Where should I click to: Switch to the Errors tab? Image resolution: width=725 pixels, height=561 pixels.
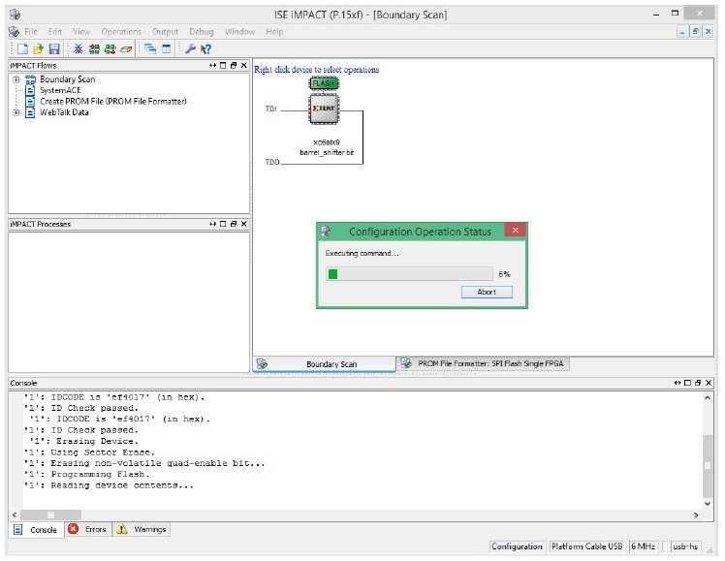(87, 529)
